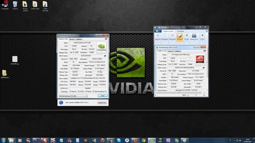Switch to Validation tab in NVIDIA GPU-Z

point(79,39)
